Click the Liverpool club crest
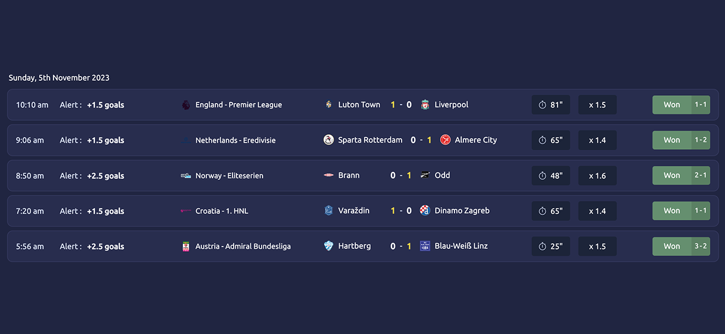The image size is (725, 334). 425,105
